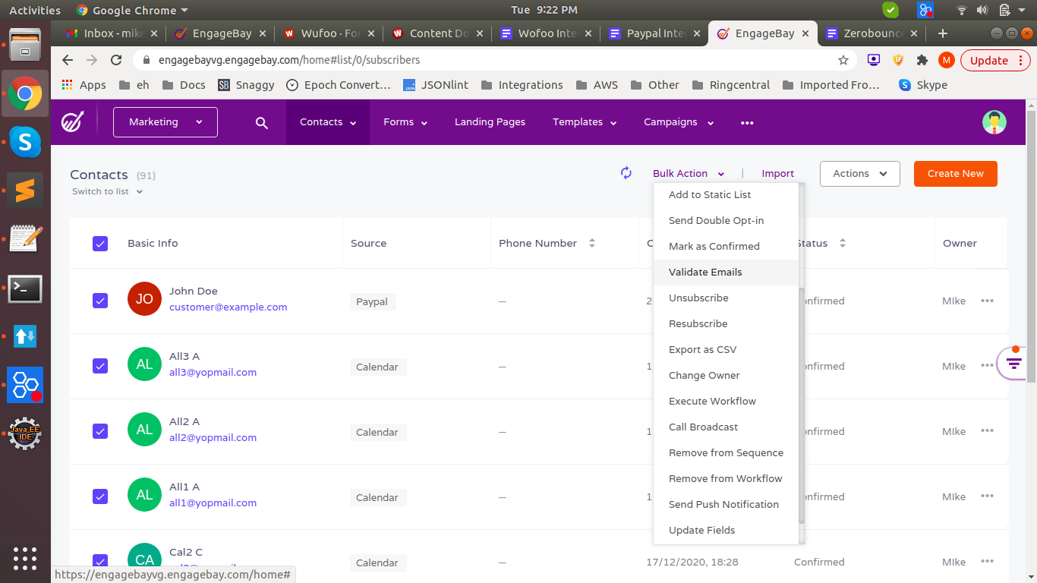The image size is (1037, 583).
Task: Expand the Forms nav dropdown
Action: [405, 122]
